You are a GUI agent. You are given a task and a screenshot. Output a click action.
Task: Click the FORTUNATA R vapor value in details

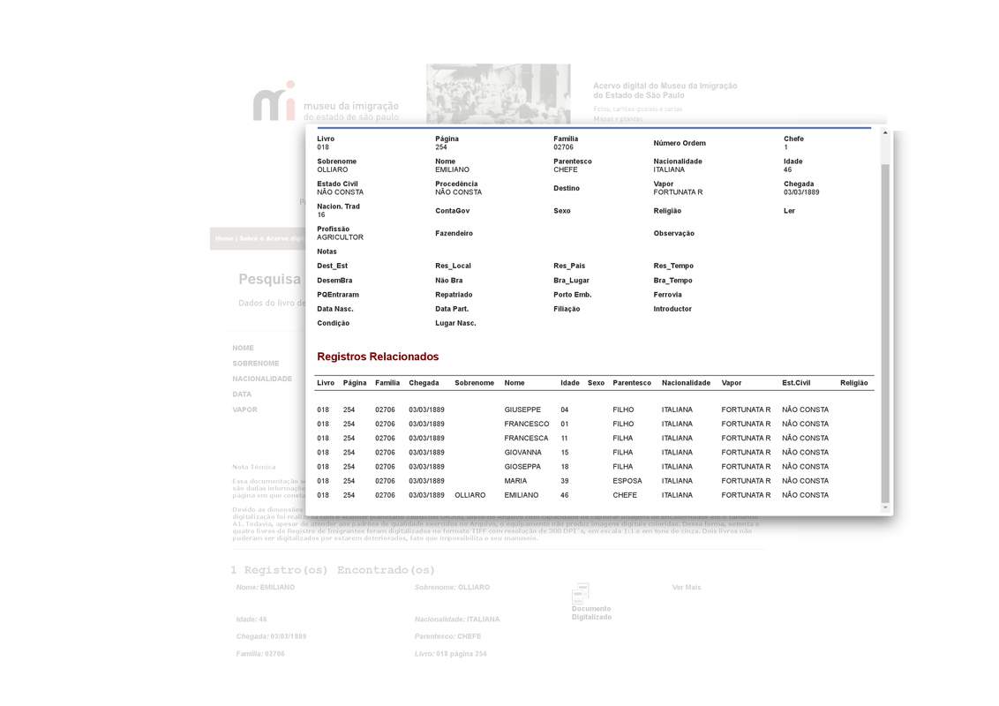tap(678, 192)
